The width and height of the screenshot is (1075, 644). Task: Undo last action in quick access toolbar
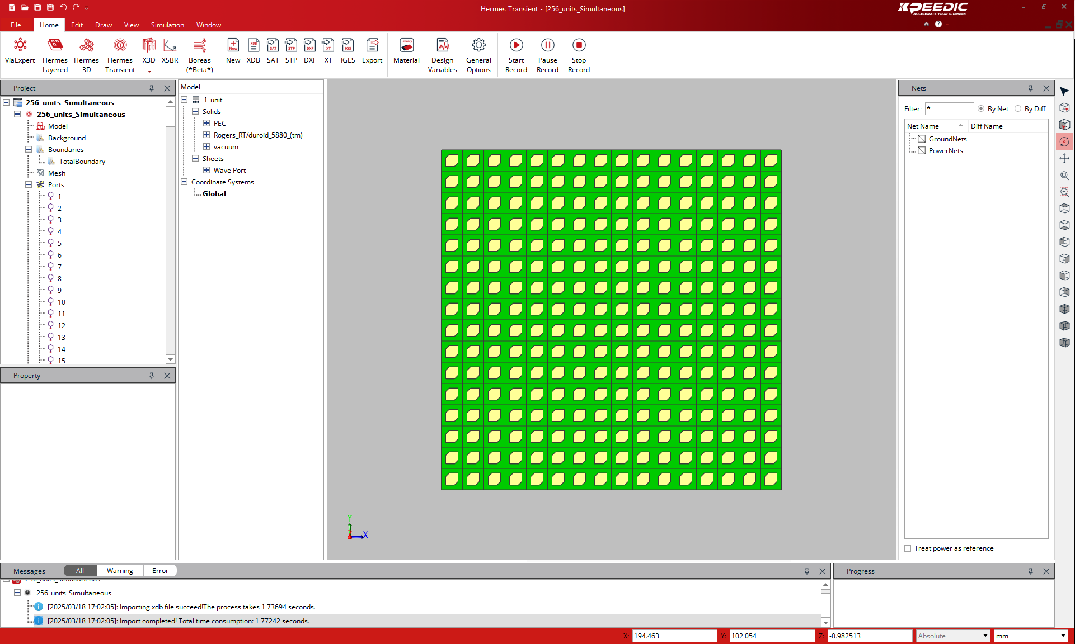63,7
